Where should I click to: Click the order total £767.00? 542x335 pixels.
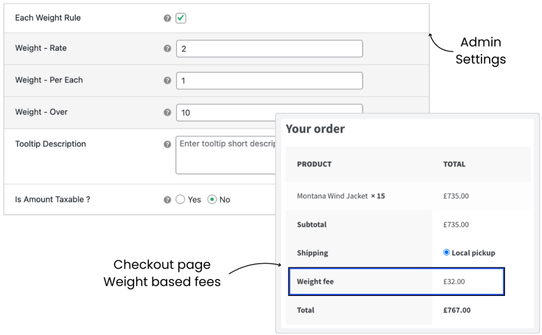pos(457,310)
